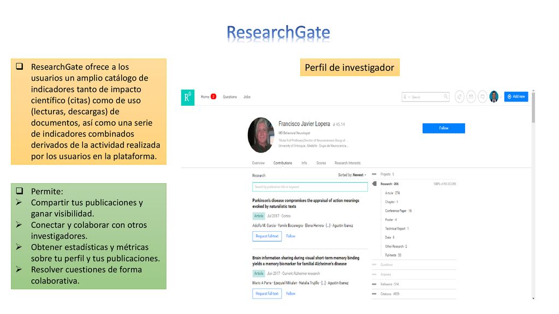Open Followers 514 in the sidebar
The image size is (559, 314).
390,284
